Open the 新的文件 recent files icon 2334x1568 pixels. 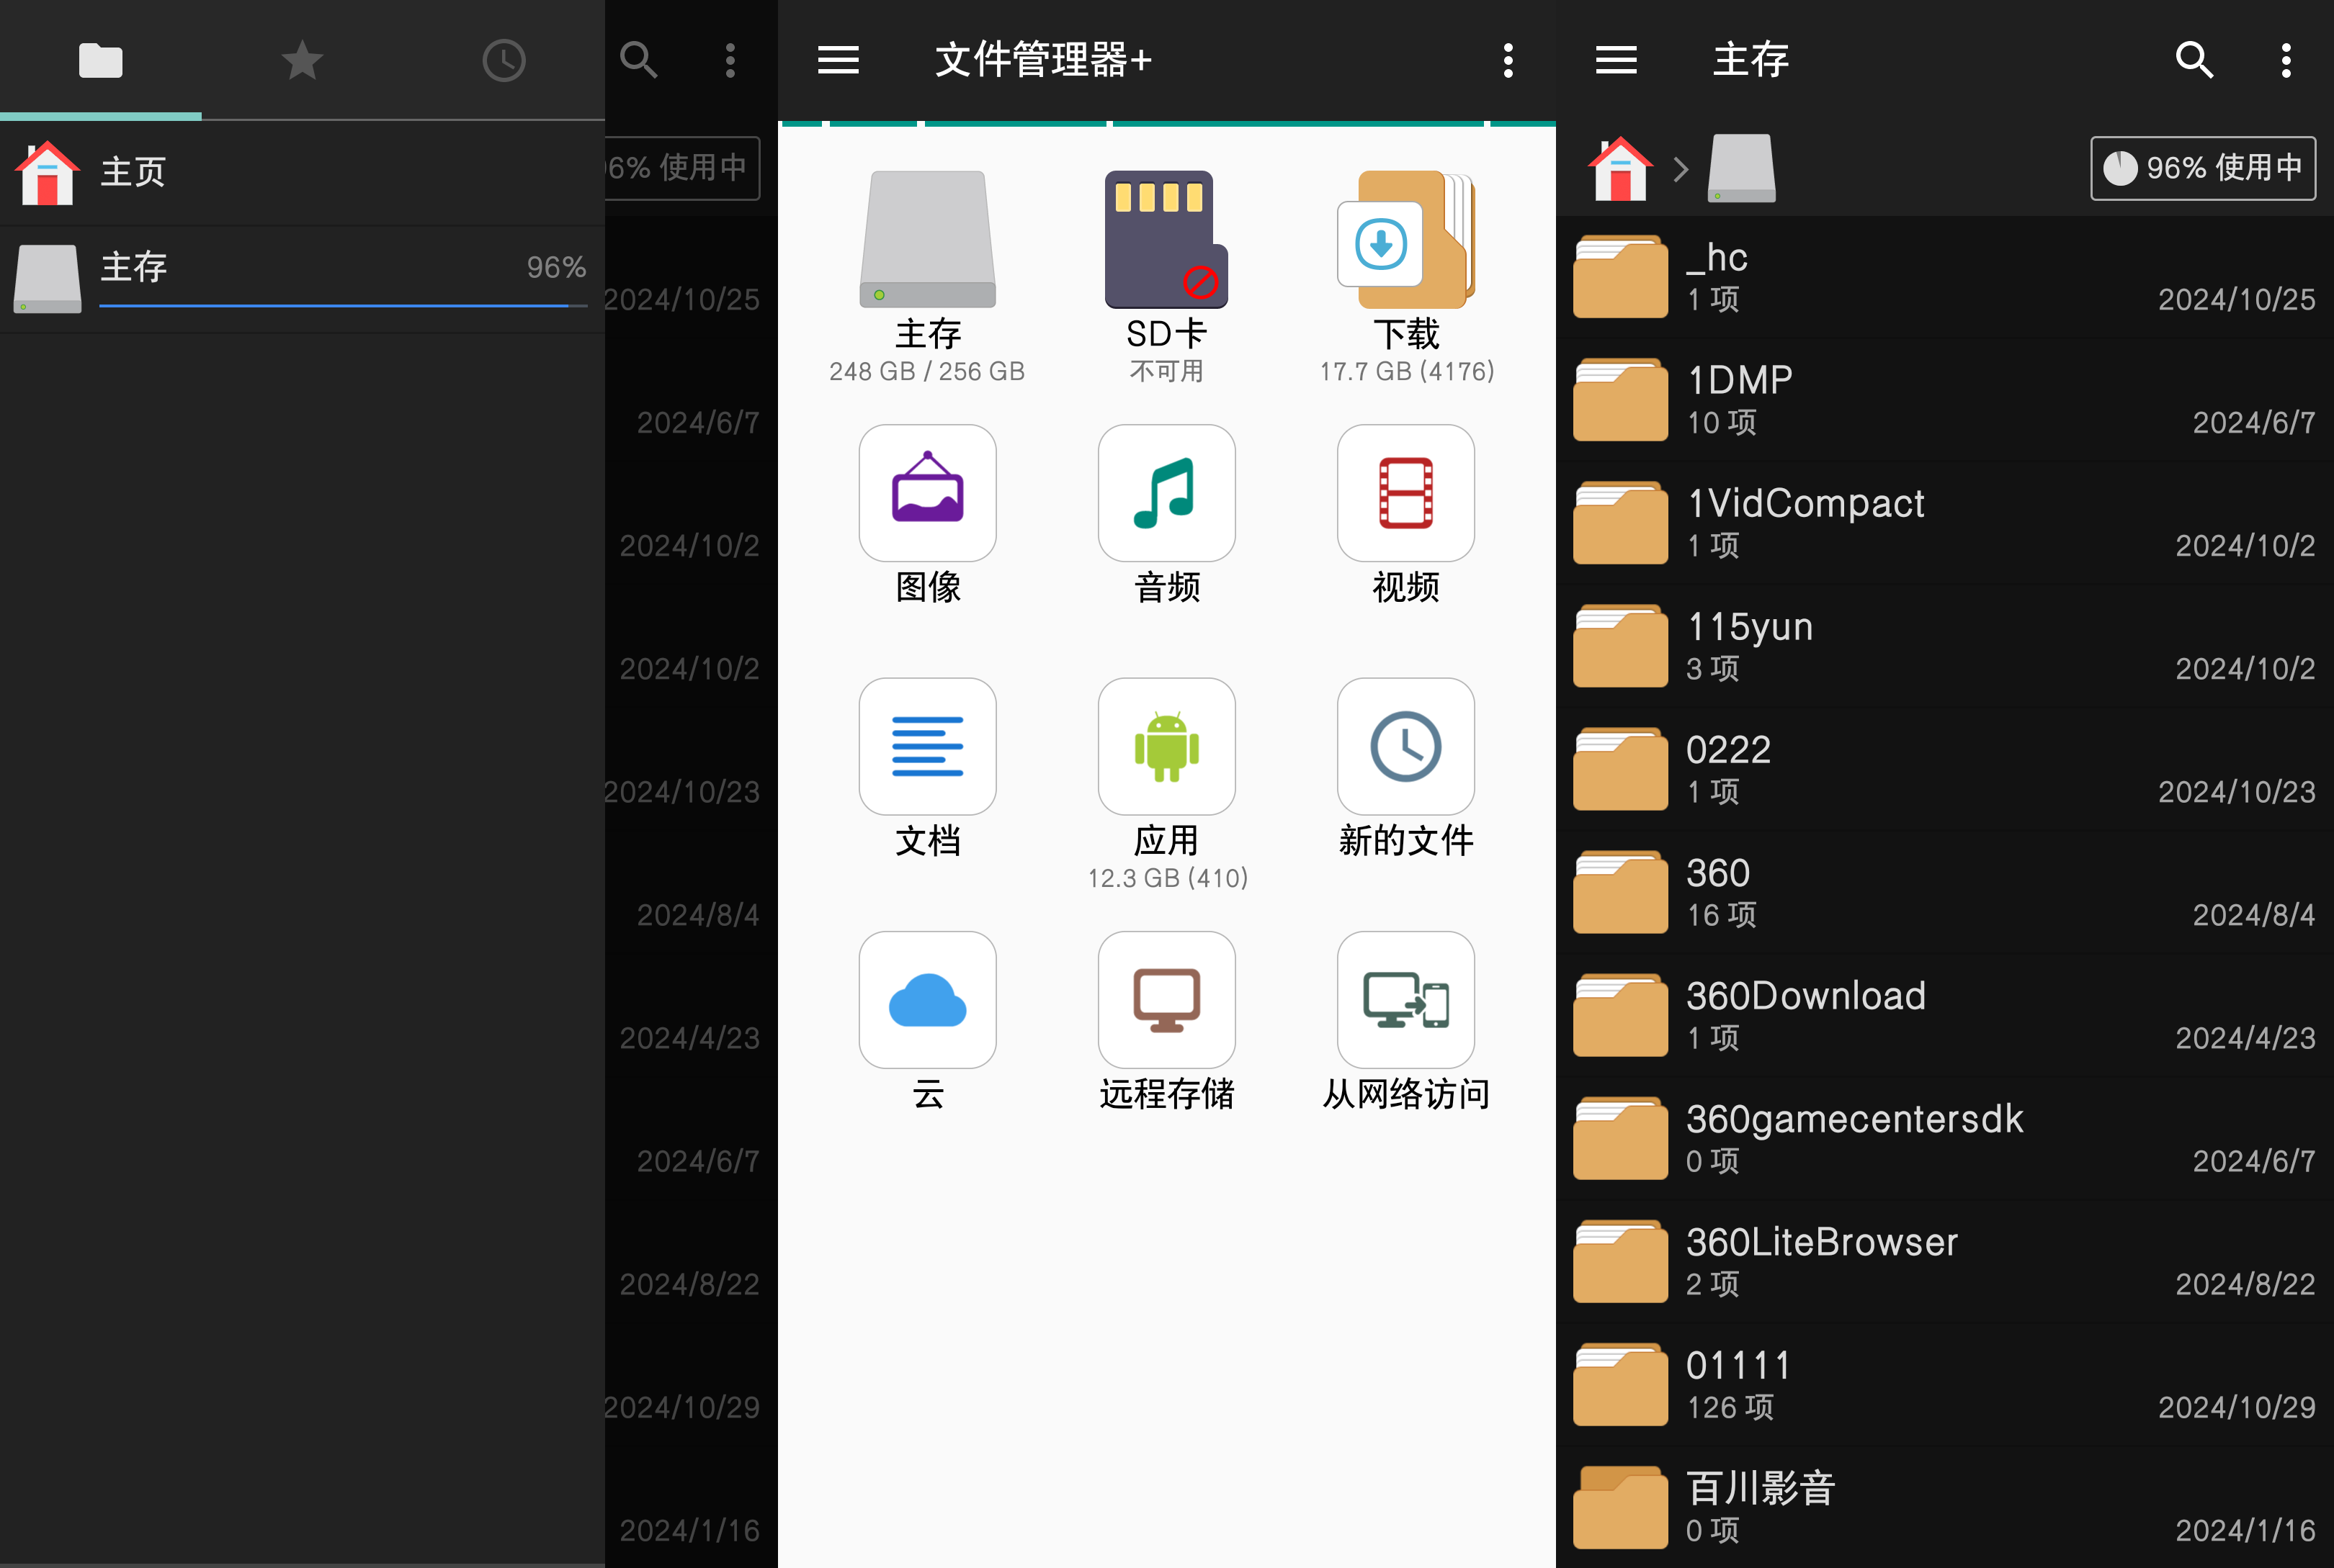[1405, 747]
